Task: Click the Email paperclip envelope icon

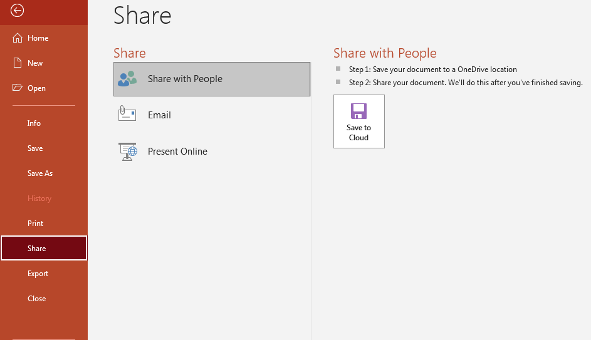Action: [127, 115]
